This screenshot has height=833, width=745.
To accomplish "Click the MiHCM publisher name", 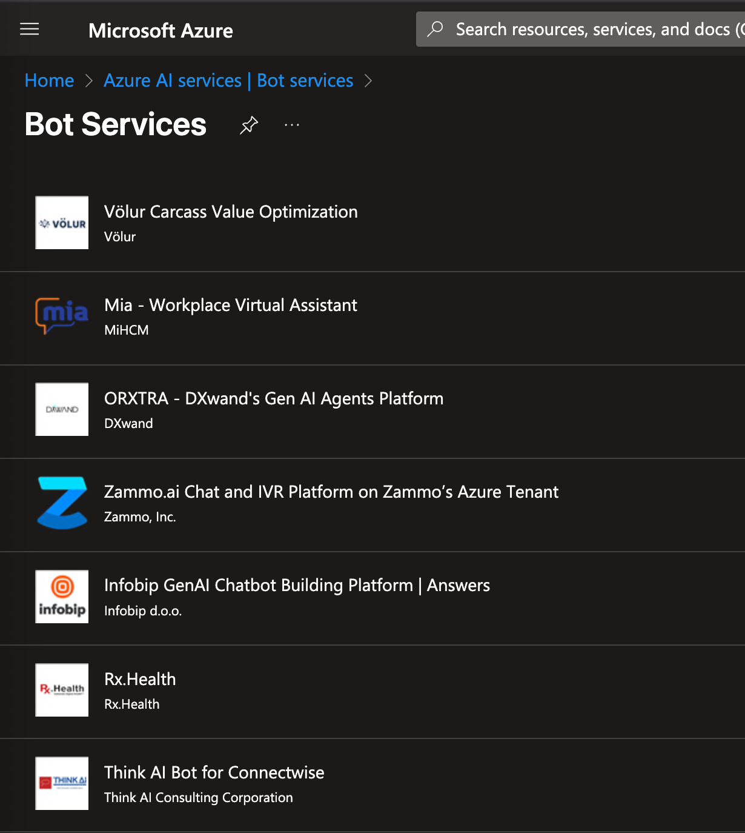I will point(126,330).
